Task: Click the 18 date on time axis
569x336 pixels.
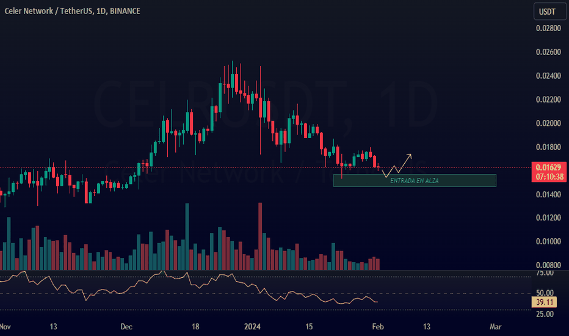Action: tap(195, 327)
